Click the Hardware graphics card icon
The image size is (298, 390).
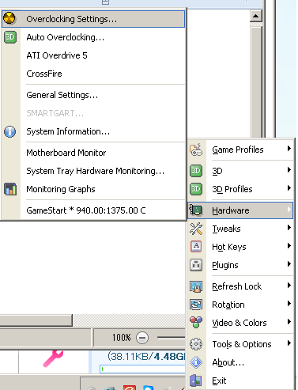196,210
